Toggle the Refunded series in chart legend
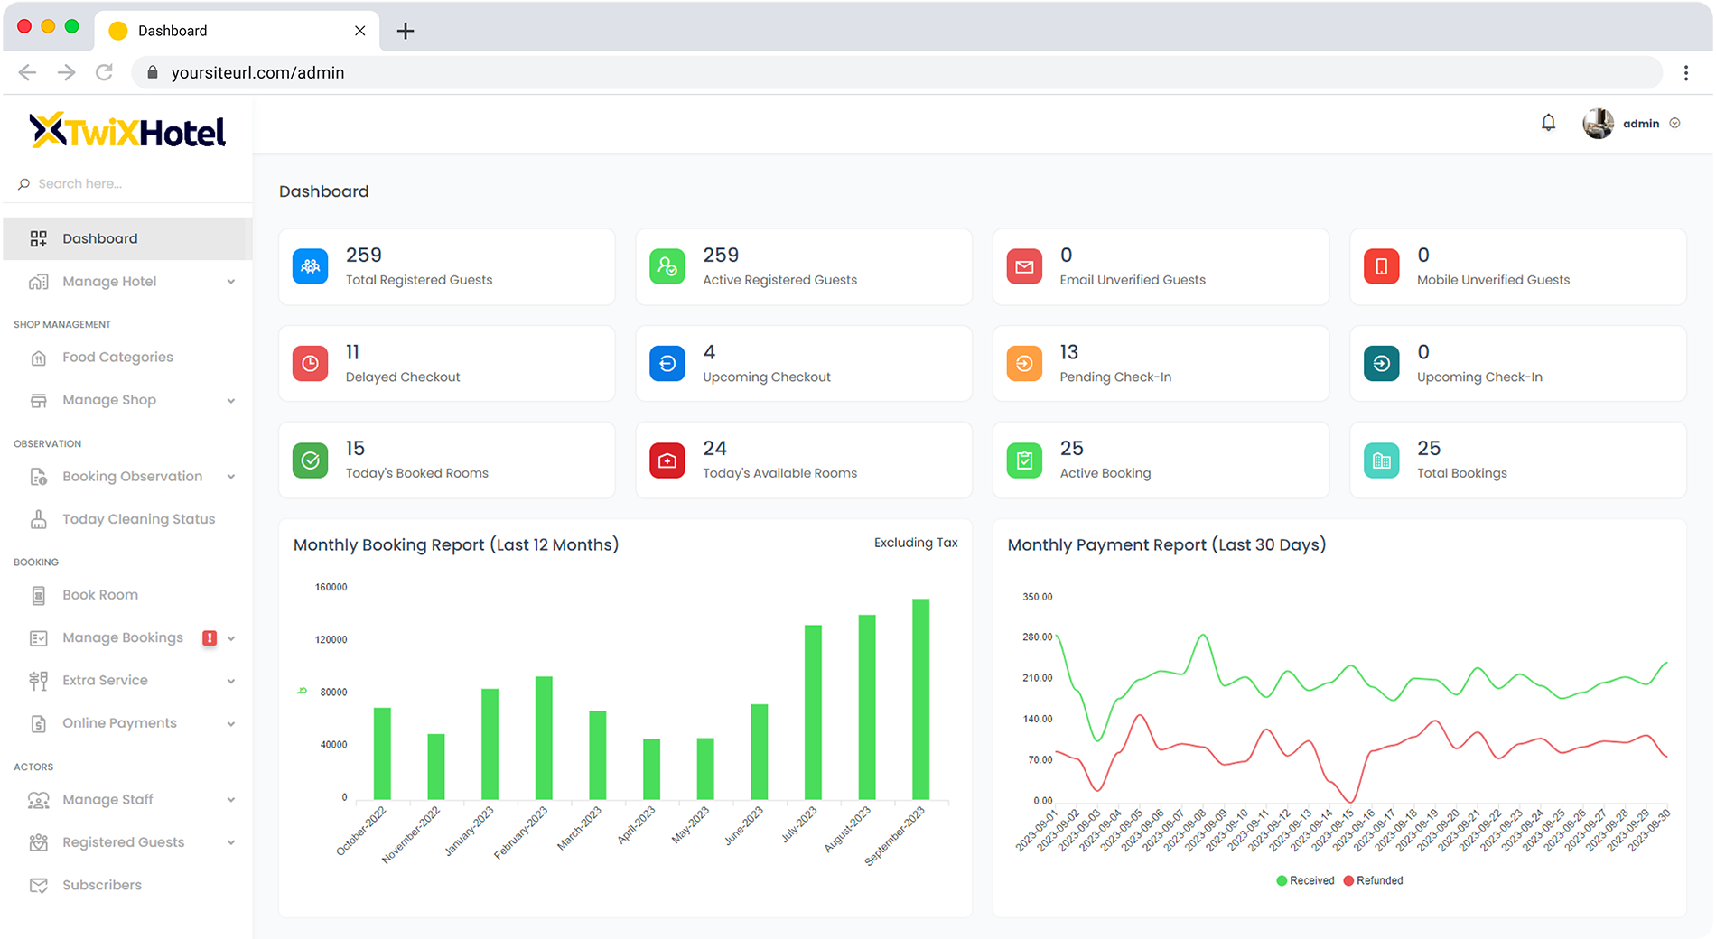The image size is (1716, 939). point(1374,880)
